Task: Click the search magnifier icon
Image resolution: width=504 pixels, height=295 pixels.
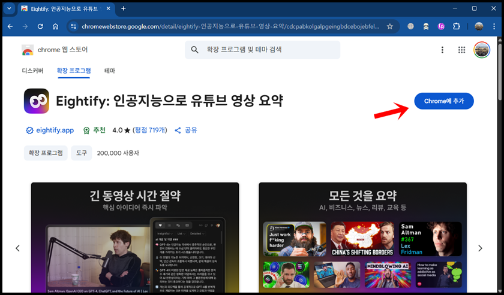Action: pos(194,50)
